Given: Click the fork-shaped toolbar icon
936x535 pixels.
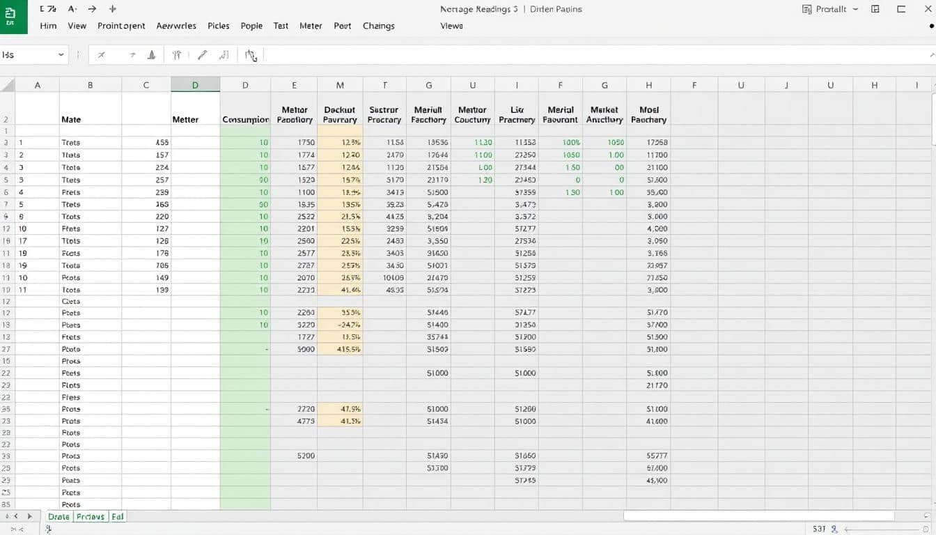Looking at the screenshot, I should (x=177, y=55).
